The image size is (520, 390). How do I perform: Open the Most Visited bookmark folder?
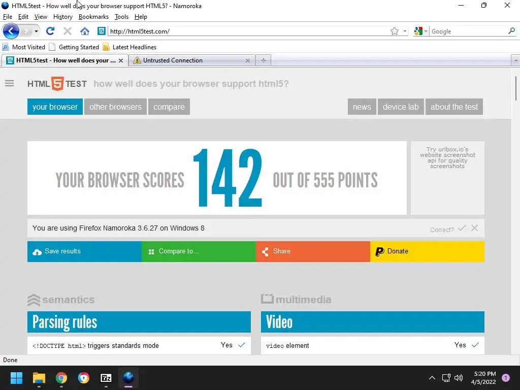pos(23,47)
